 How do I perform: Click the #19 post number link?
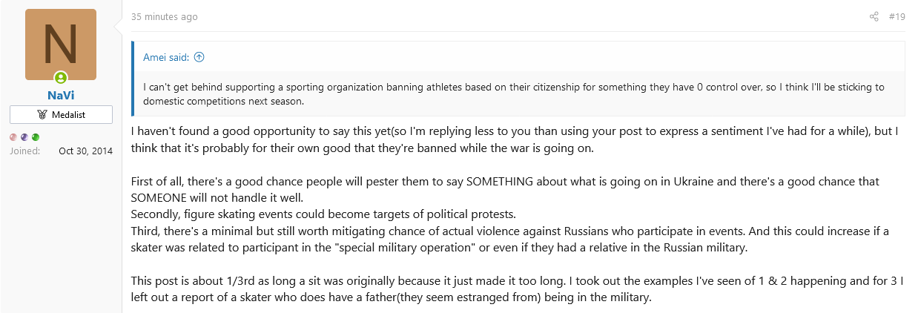pyautogui.click(x=897, y=16)
